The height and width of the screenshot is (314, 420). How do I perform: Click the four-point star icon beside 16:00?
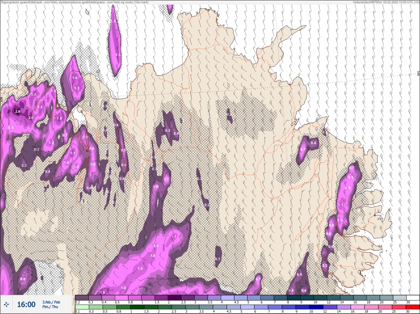[6, 304]
